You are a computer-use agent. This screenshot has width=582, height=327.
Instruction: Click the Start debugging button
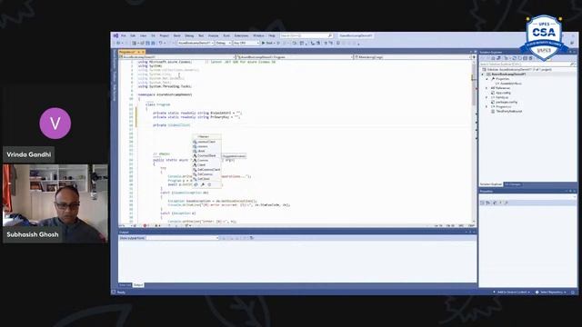(x=268, y=43)
